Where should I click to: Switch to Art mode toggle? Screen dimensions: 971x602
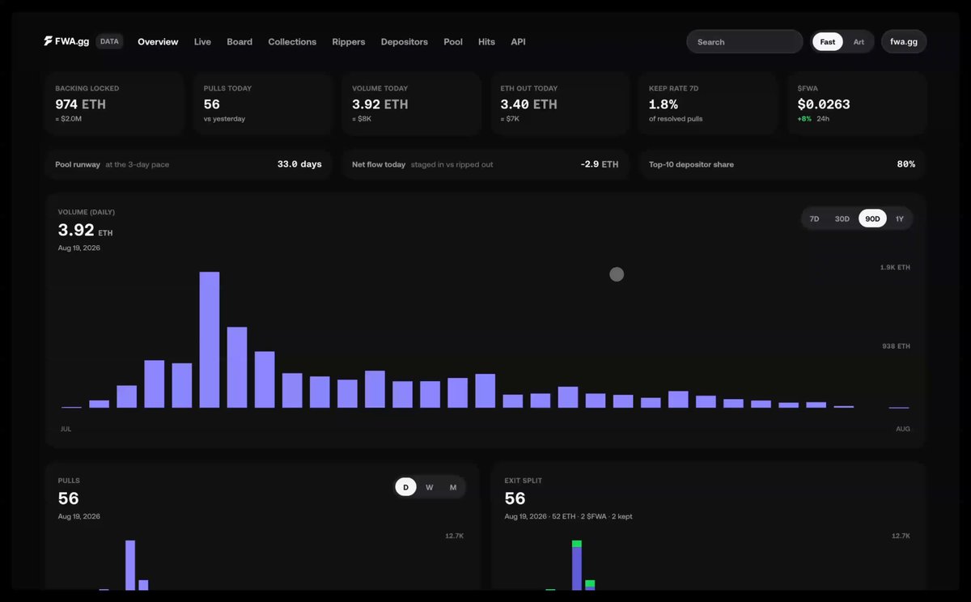click(859, 42)
